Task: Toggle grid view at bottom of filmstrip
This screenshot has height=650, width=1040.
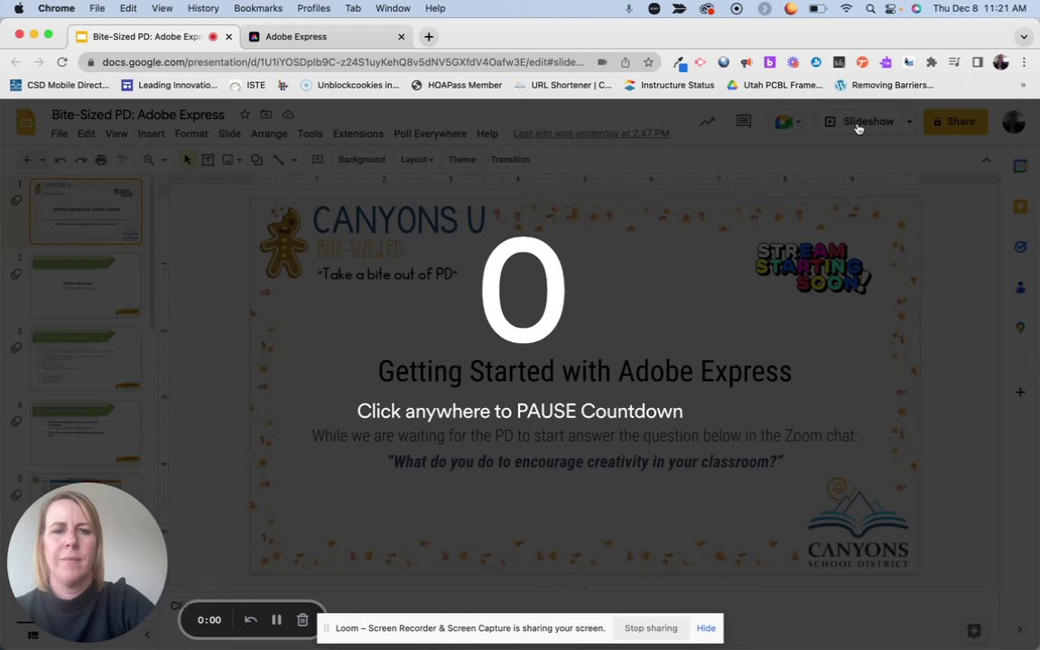Action: point(32,635)
